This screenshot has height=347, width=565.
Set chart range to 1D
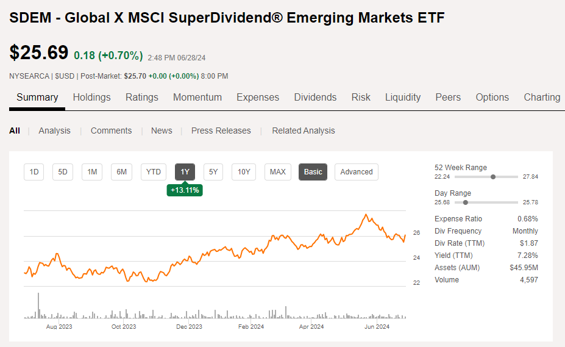pyautogui.click(x=34, y=172)
